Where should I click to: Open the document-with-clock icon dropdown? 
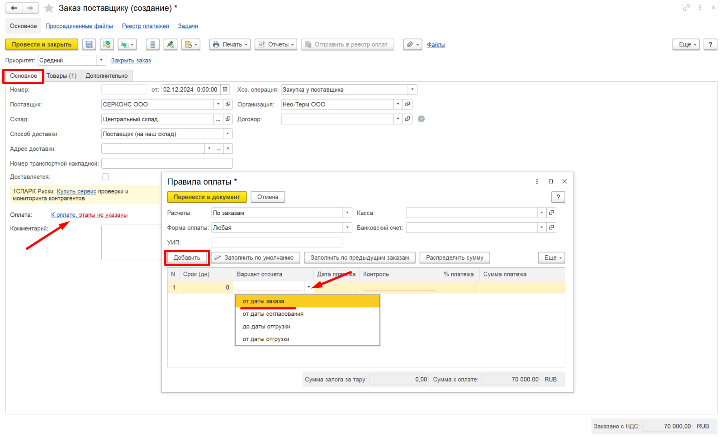[x=191, y=44]
